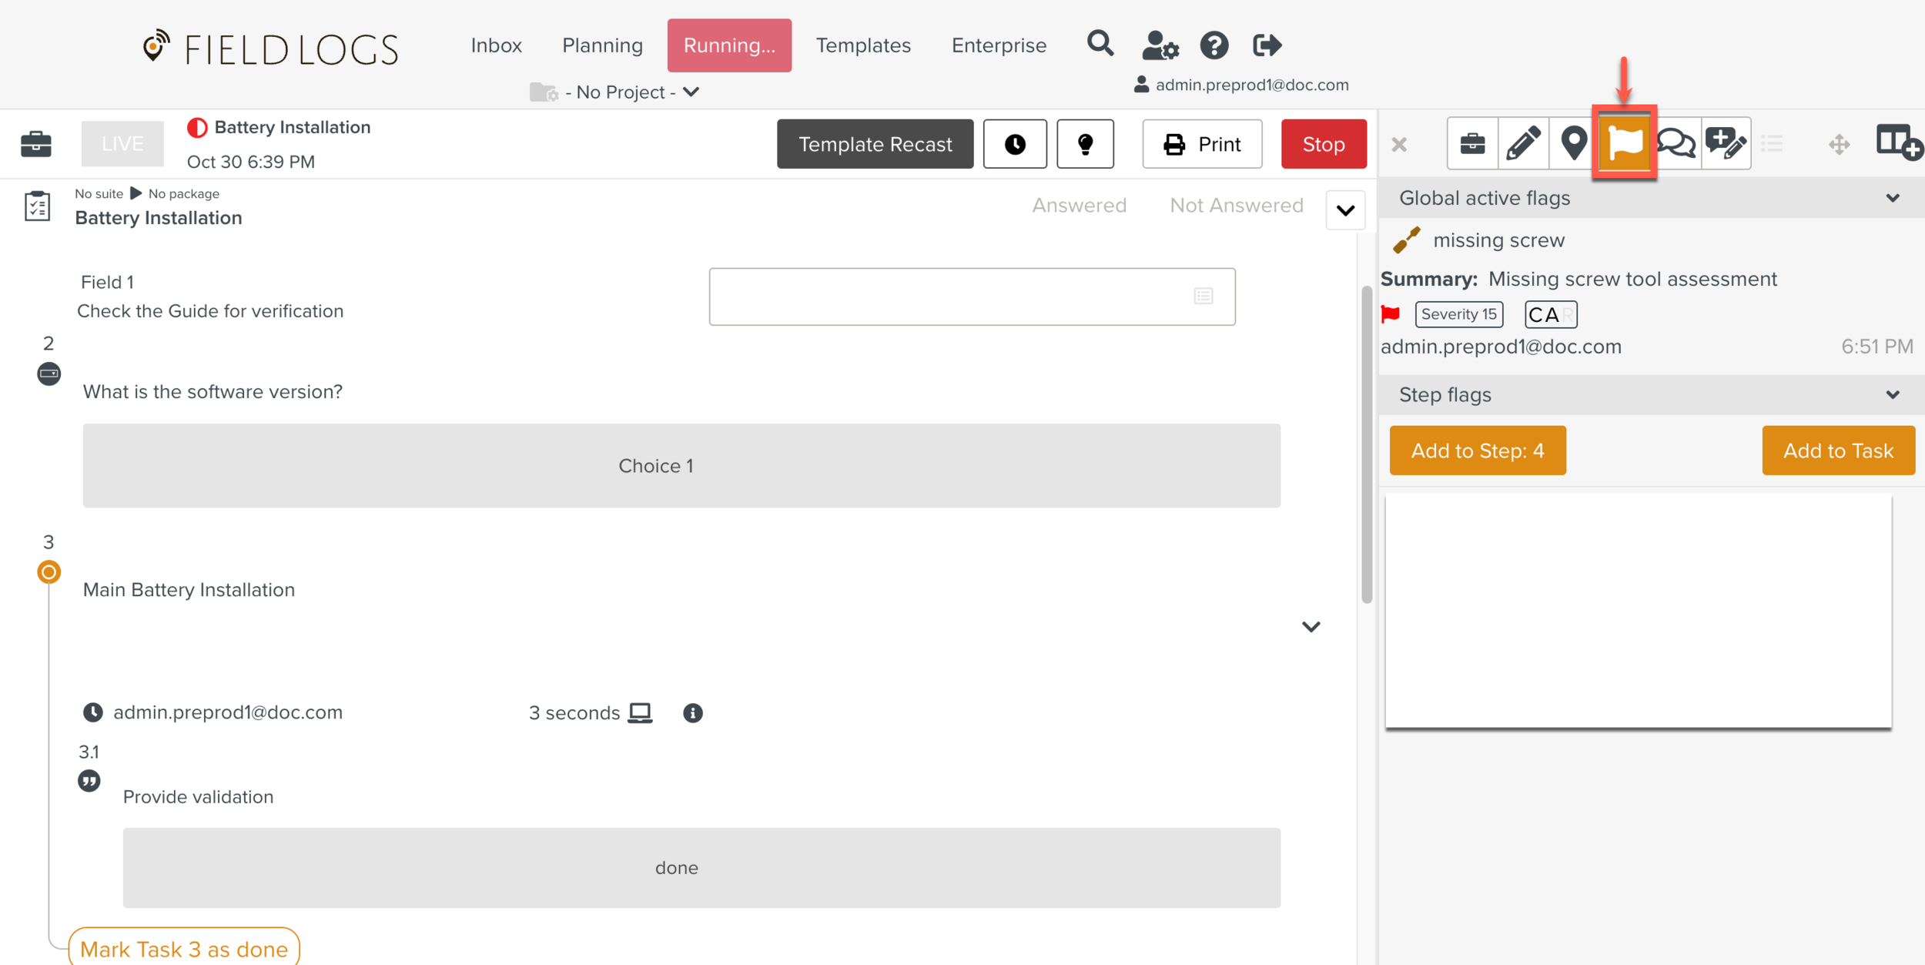Switch to the Templates tab
Image resolution: width=1925 pixels, height=965 pixels.
[x=862, y=45]
